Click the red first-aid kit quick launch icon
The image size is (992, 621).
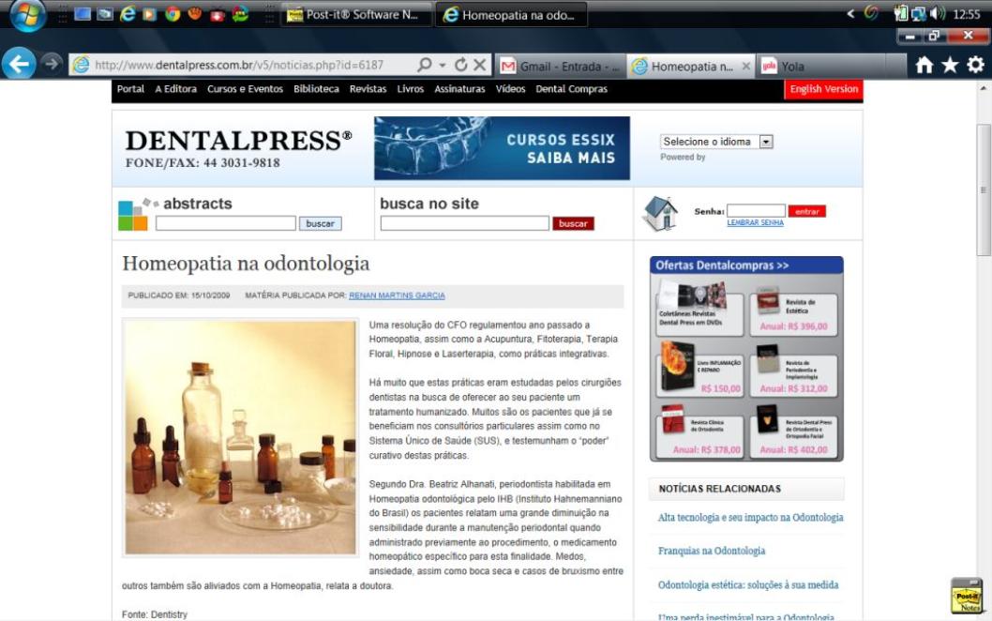point(217,15)
